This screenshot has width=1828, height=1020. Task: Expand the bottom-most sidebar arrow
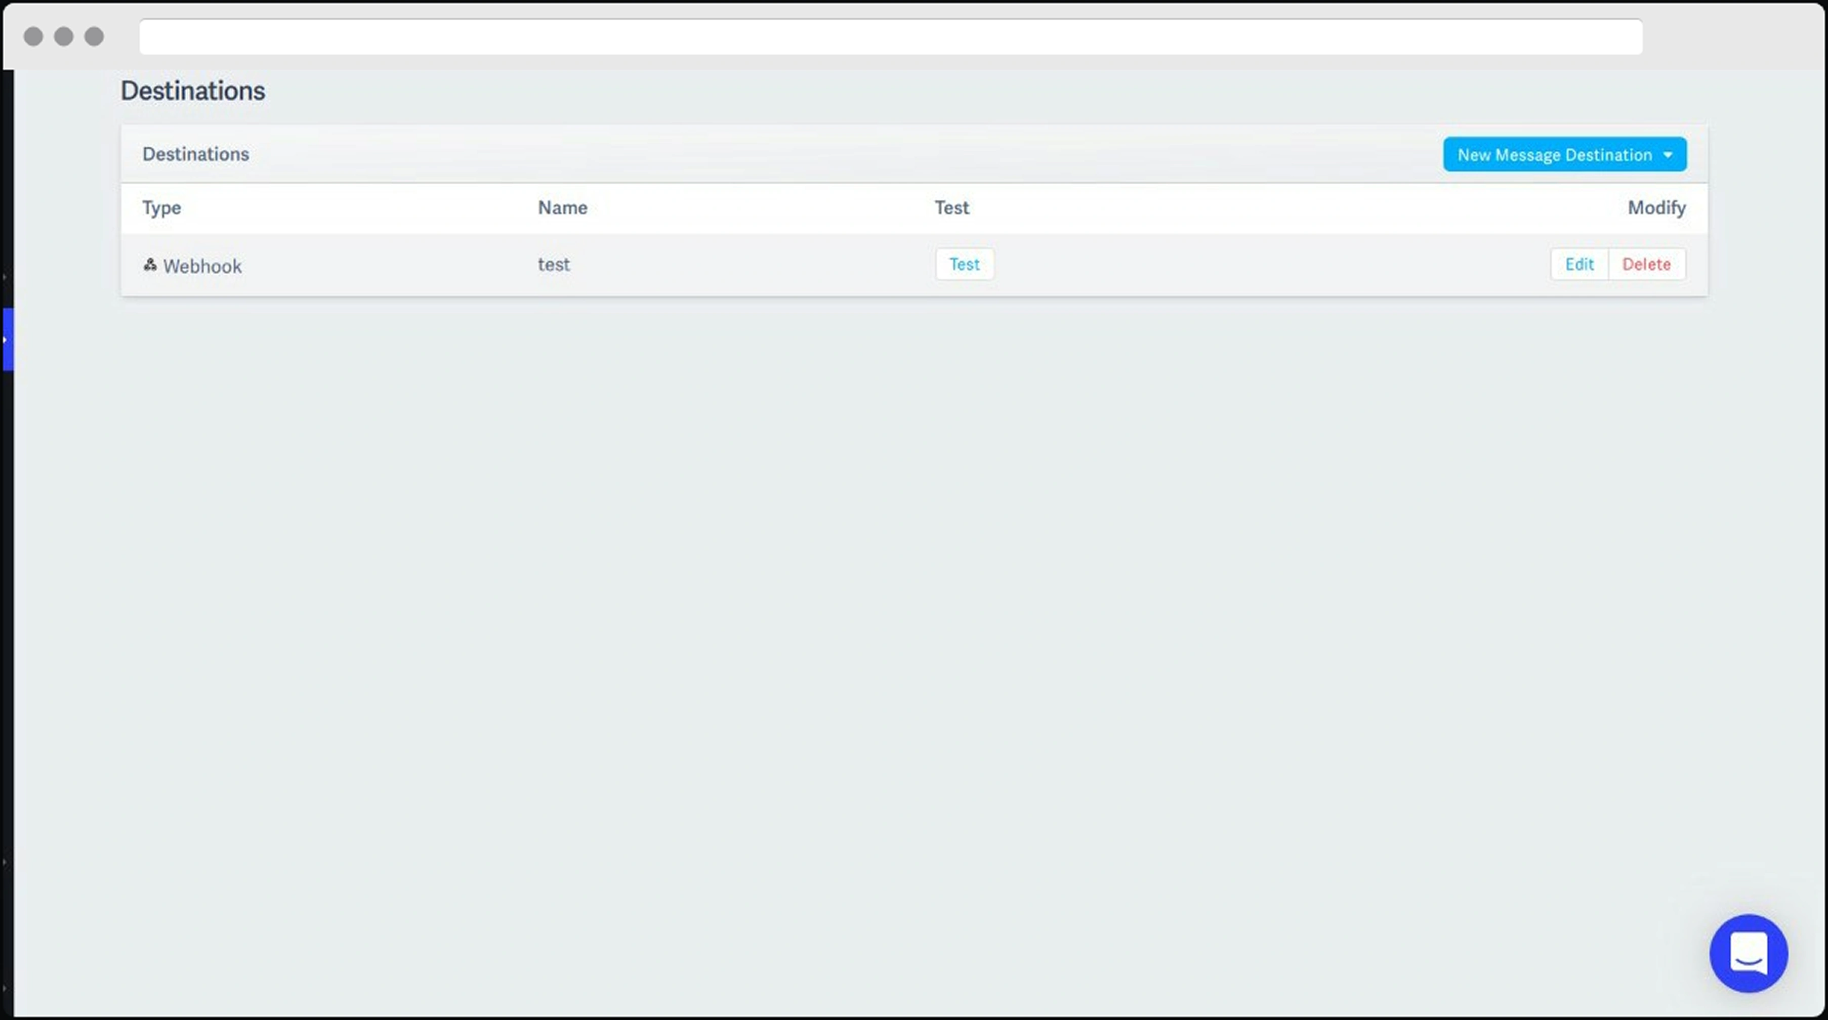tap(4, 988)
